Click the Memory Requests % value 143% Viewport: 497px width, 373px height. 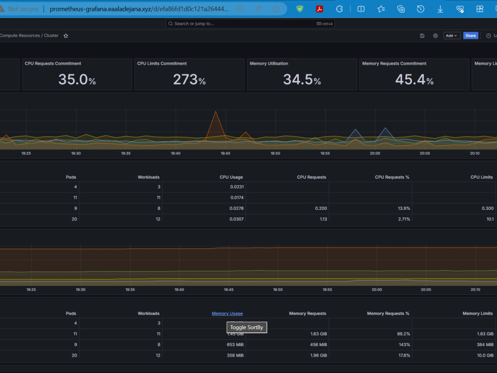[405, 345]
